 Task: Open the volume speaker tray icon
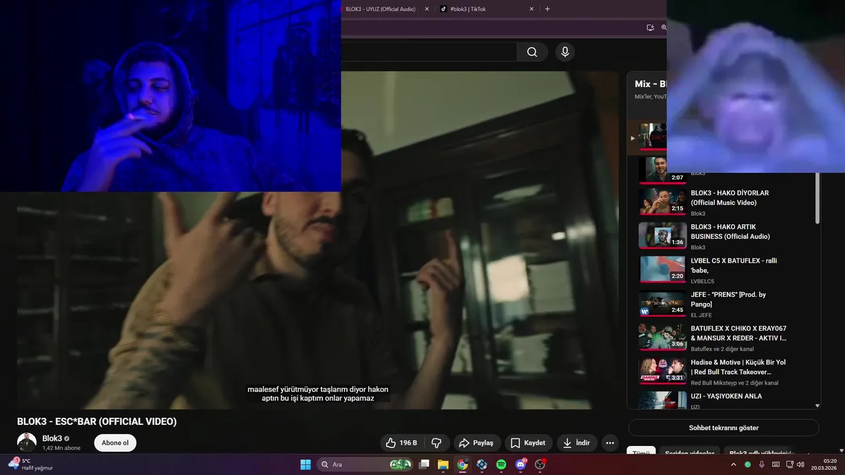pyautogui.click(x=800, y=464)
